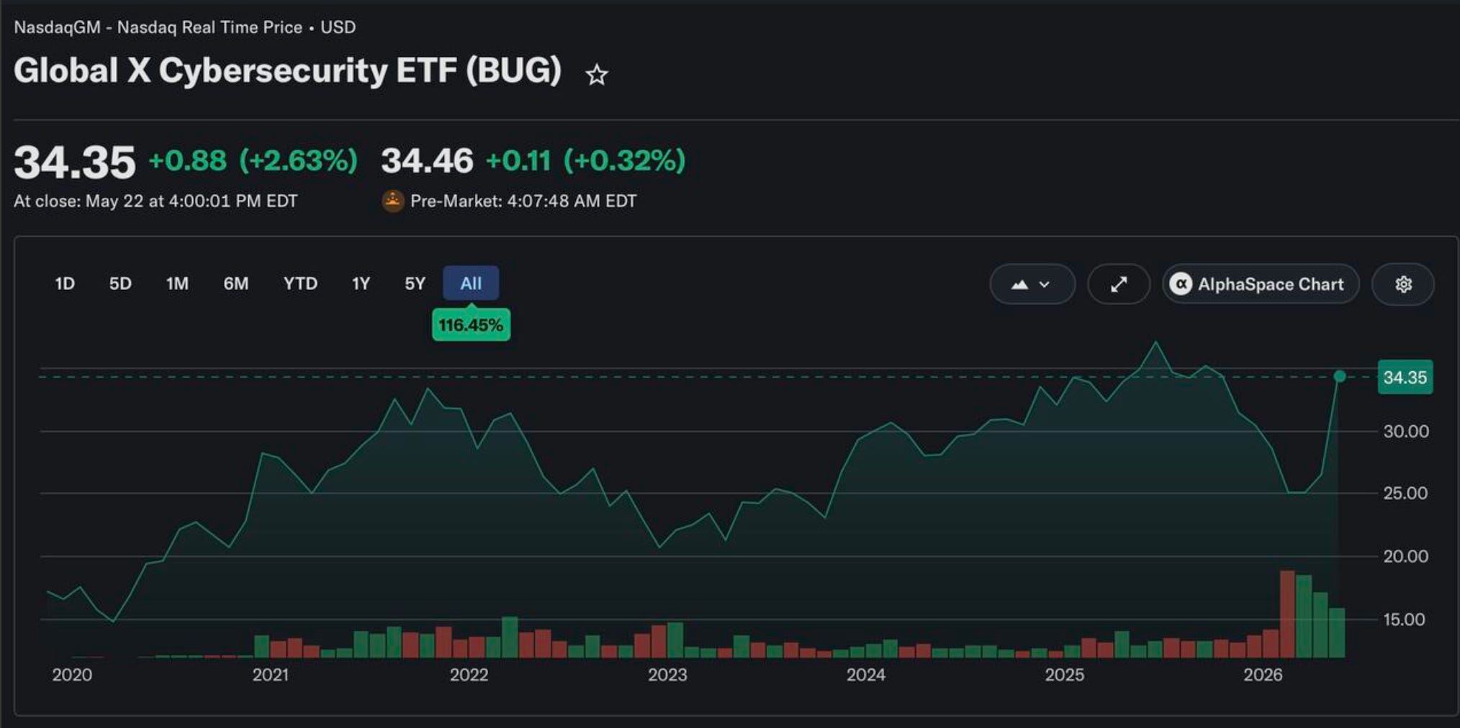Show 1Y price range
The height and width of the screenshot is (728, 1460).
coord(361,283)
